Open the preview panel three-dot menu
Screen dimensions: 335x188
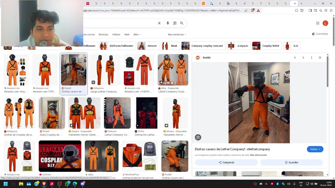tap(311, 58)
